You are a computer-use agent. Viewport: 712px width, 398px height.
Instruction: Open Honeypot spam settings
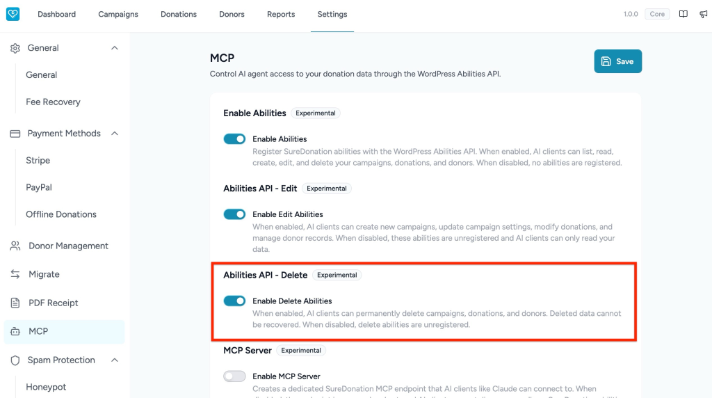pos(46,387)
